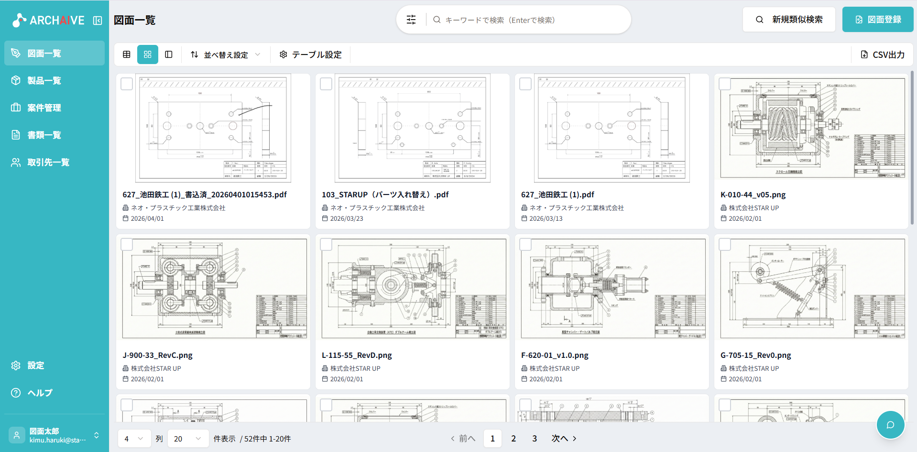917x452 pixels.
Task: Click the 前へ previous page button
Action: tap(463, 439)
